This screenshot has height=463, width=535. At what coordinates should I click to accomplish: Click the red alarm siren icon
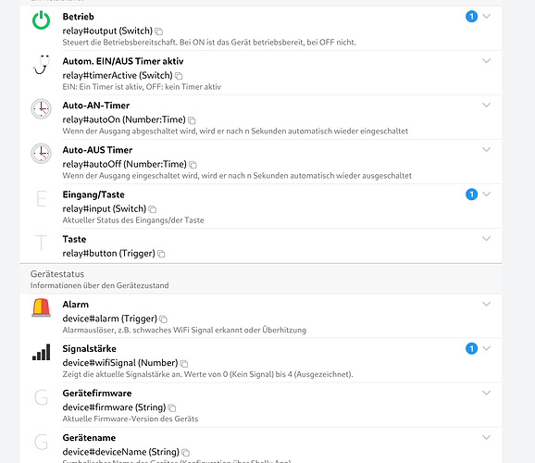42,307
